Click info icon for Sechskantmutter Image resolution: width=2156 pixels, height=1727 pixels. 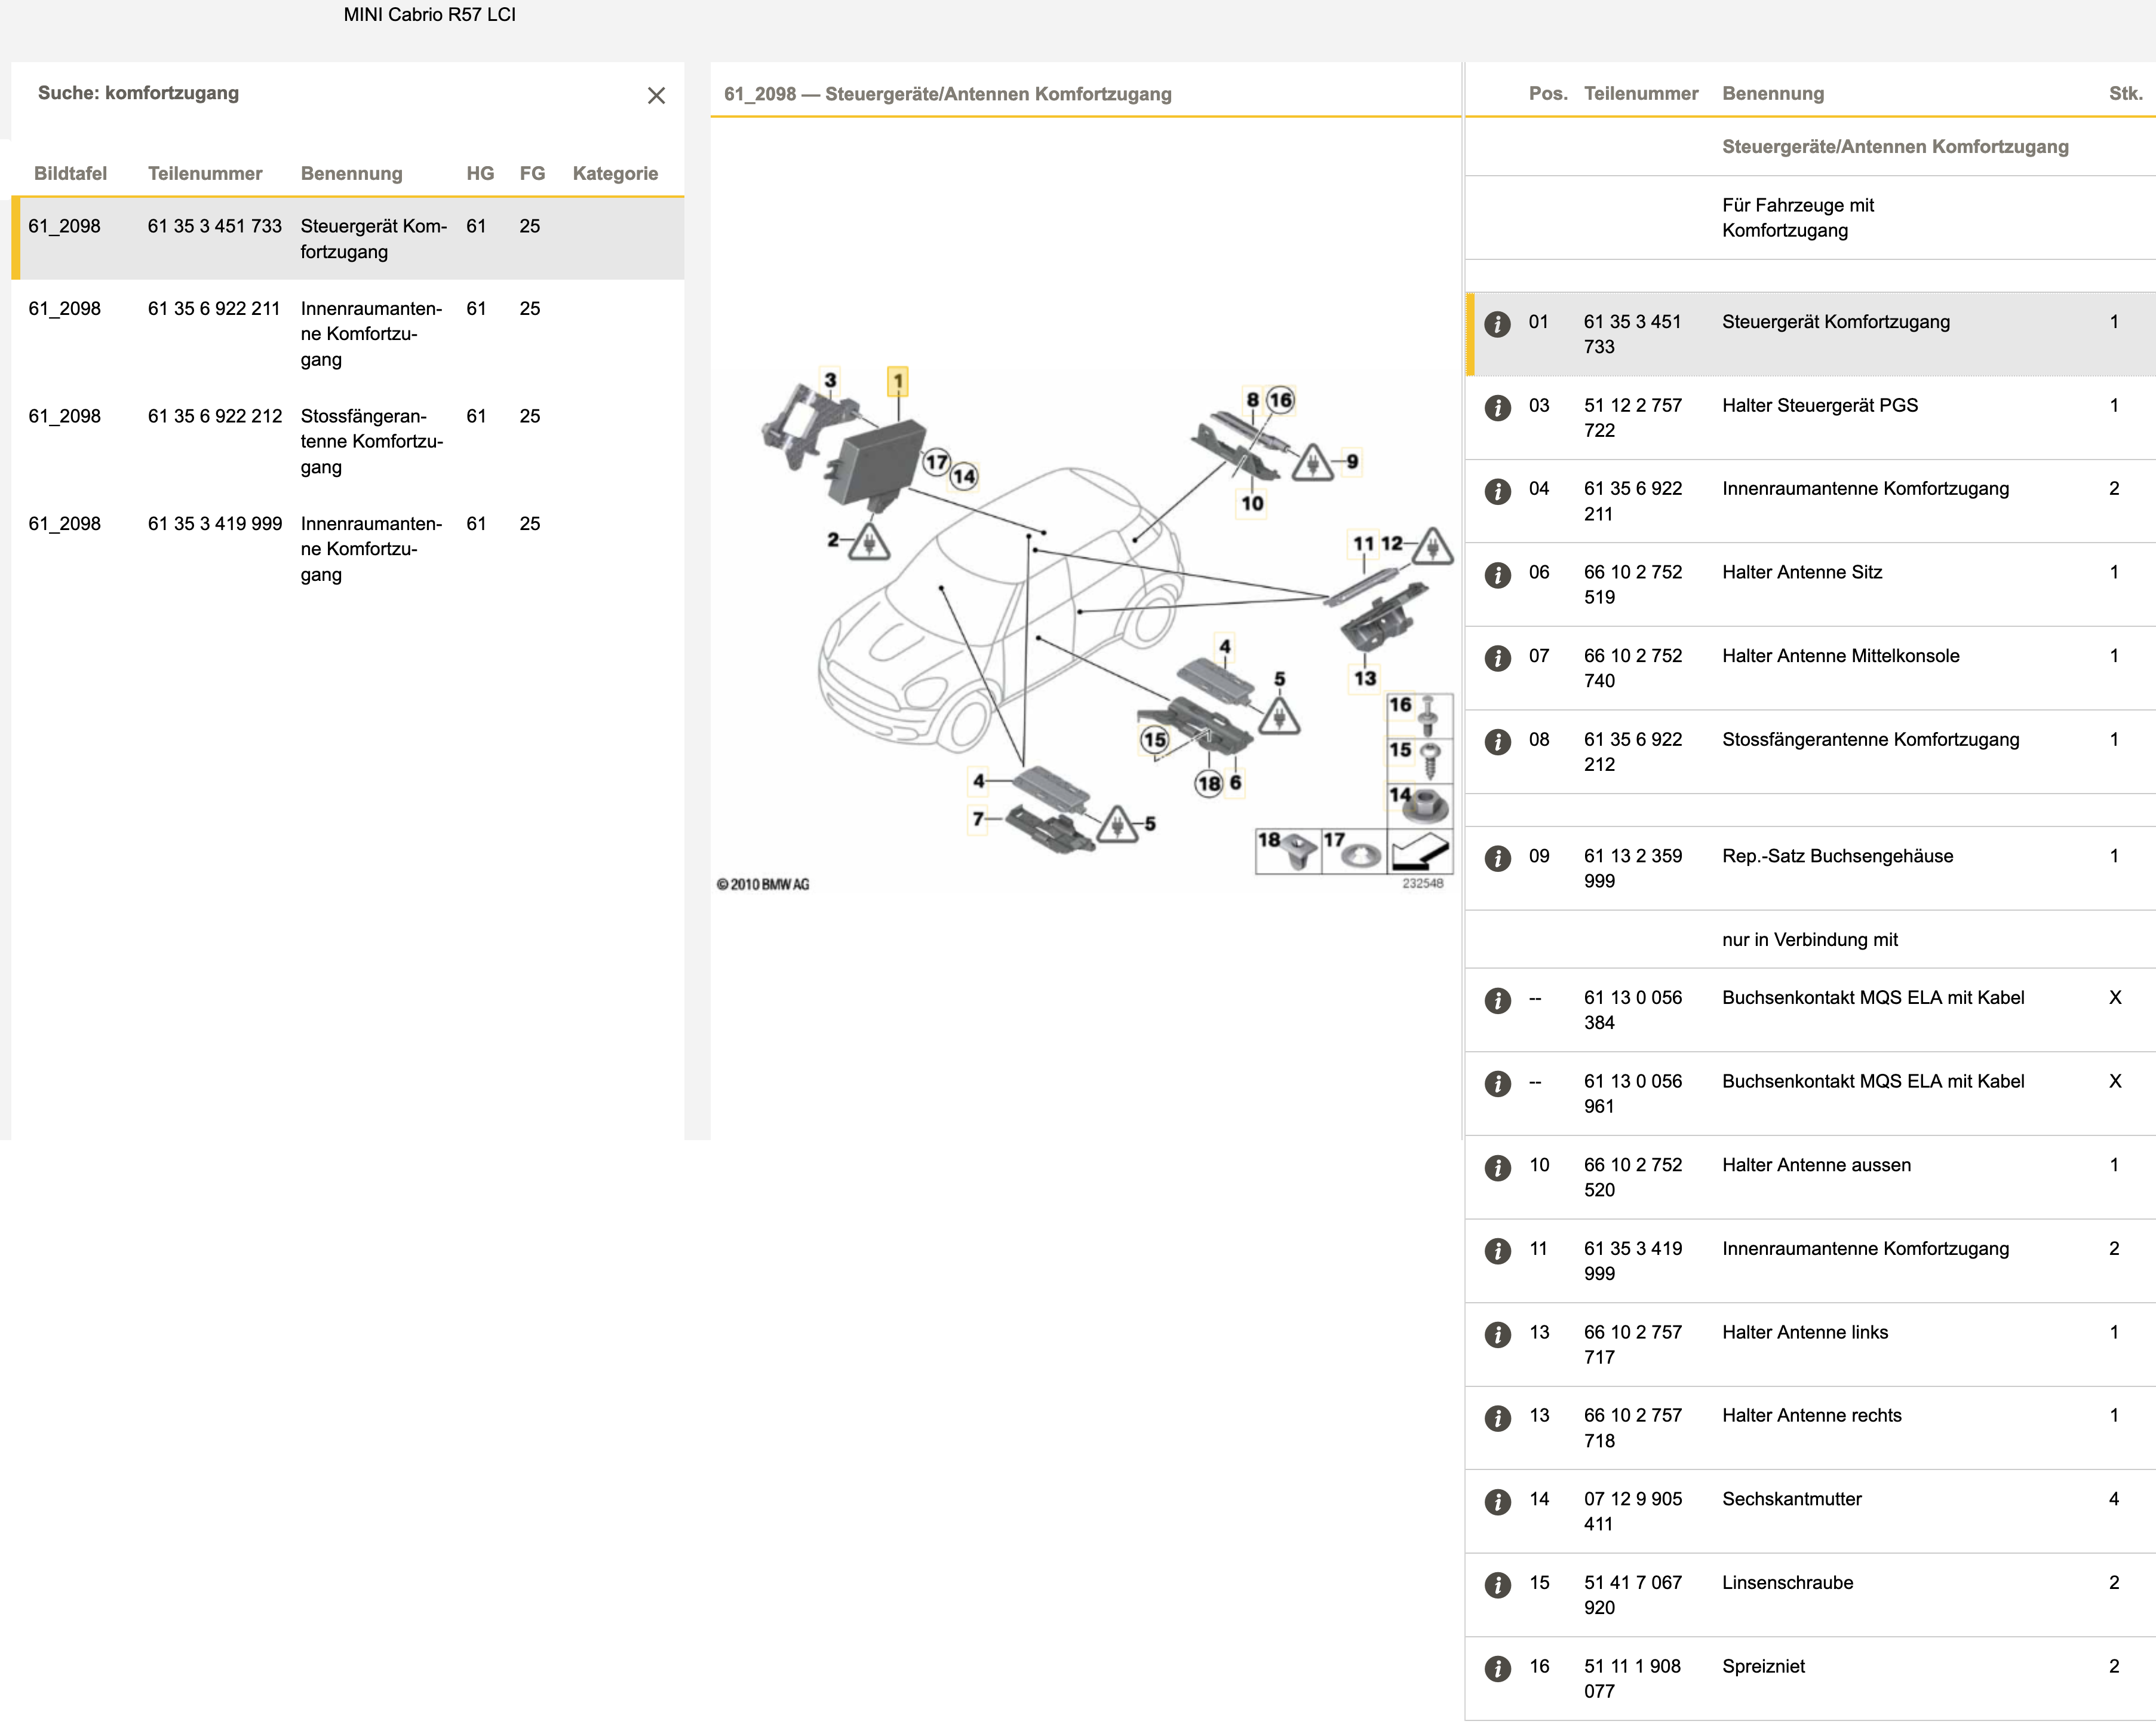click(x=1497, y=1502)
